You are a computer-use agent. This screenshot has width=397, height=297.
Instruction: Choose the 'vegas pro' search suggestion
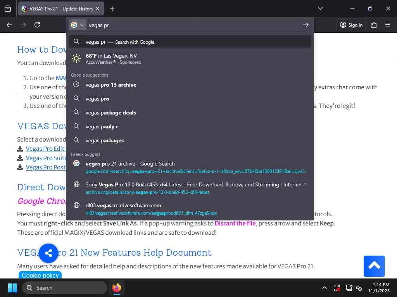point(190,99)
